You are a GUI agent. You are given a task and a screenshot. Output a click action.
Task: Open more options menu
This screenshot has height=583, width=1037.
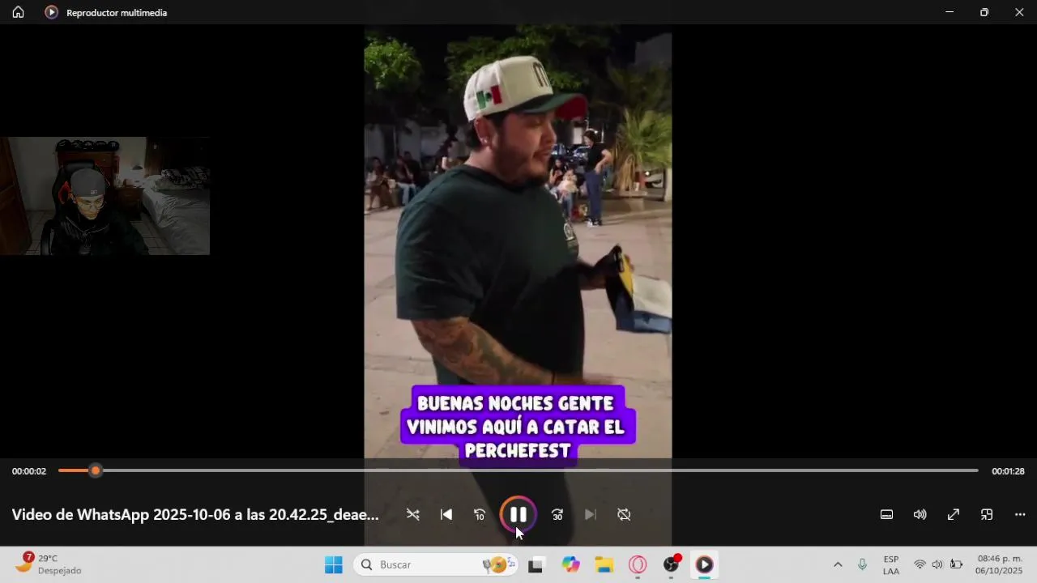(1020, 514)
